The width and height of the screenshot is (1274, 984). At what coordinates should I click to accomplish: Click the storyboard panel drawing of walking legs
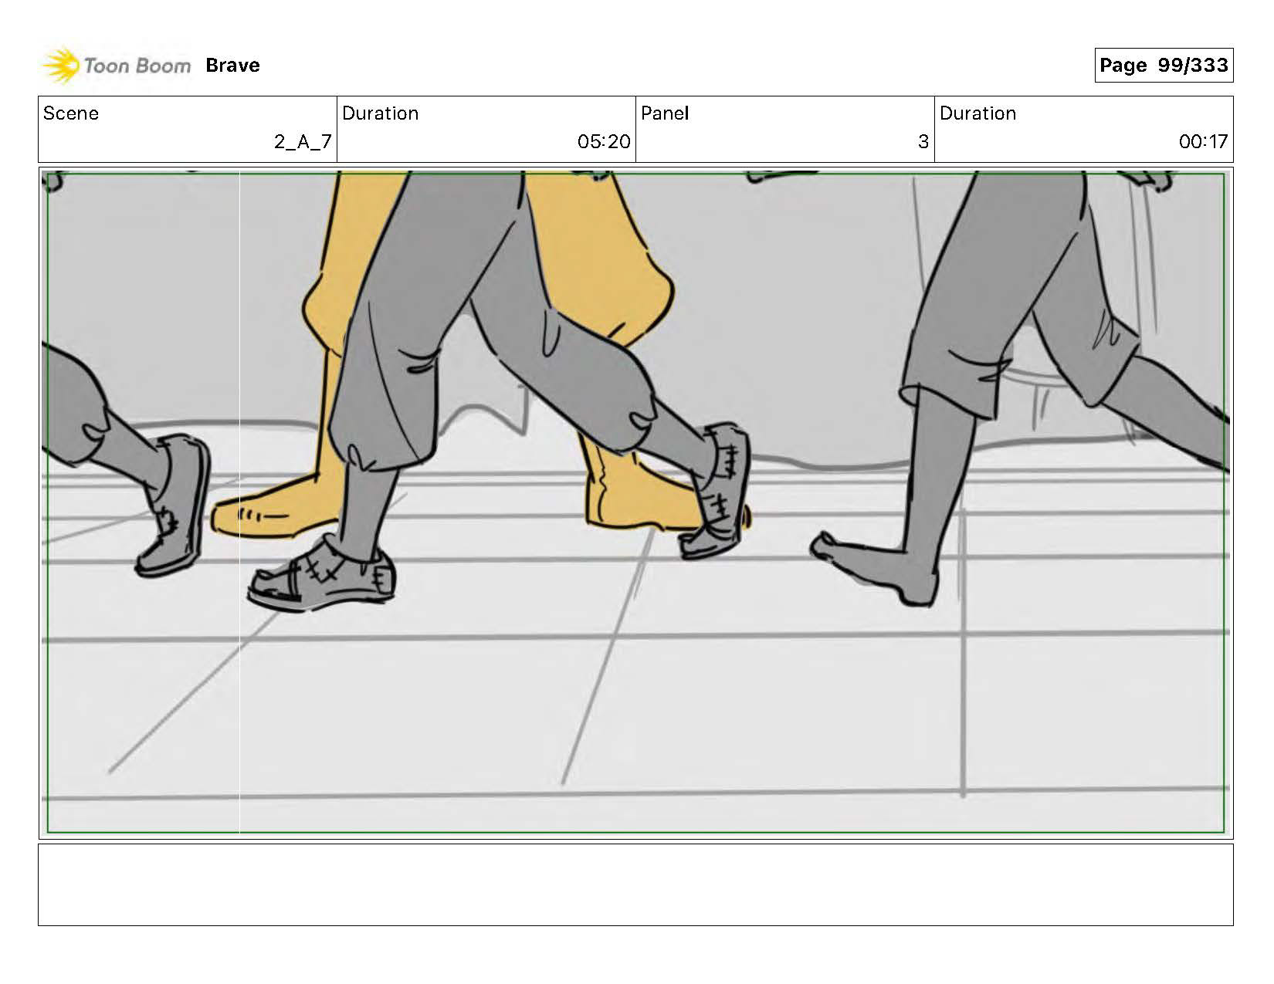pos(635,503)
